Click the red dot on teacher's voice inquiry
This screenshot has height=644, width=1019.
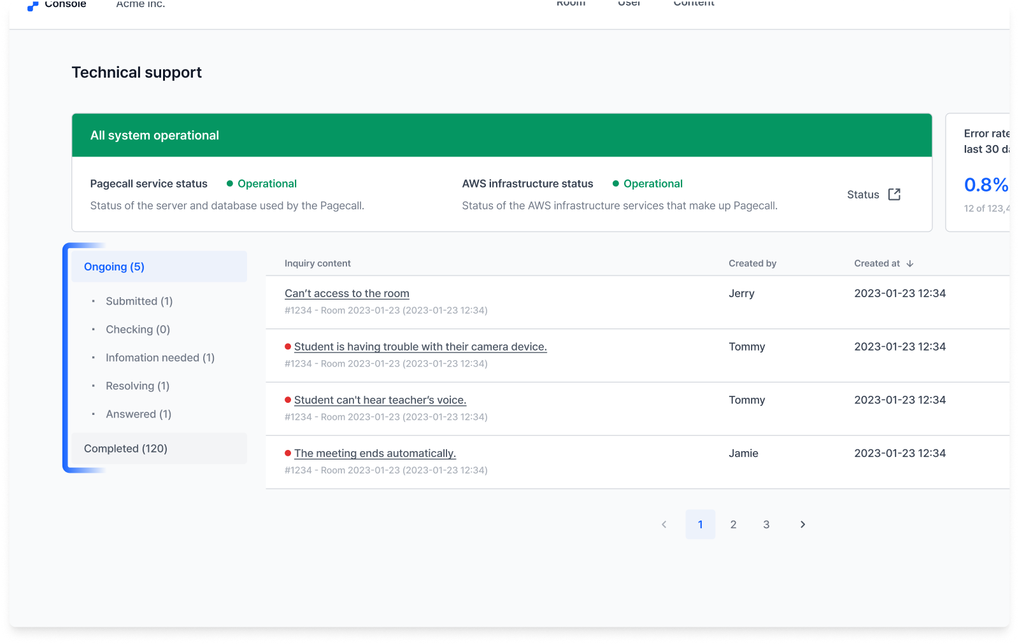[288, 400]
